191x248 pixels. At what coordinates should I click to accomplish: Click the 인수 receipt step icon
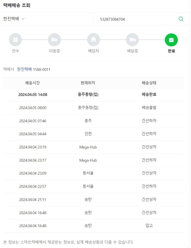pyautogui.click(x=15, y=40)
